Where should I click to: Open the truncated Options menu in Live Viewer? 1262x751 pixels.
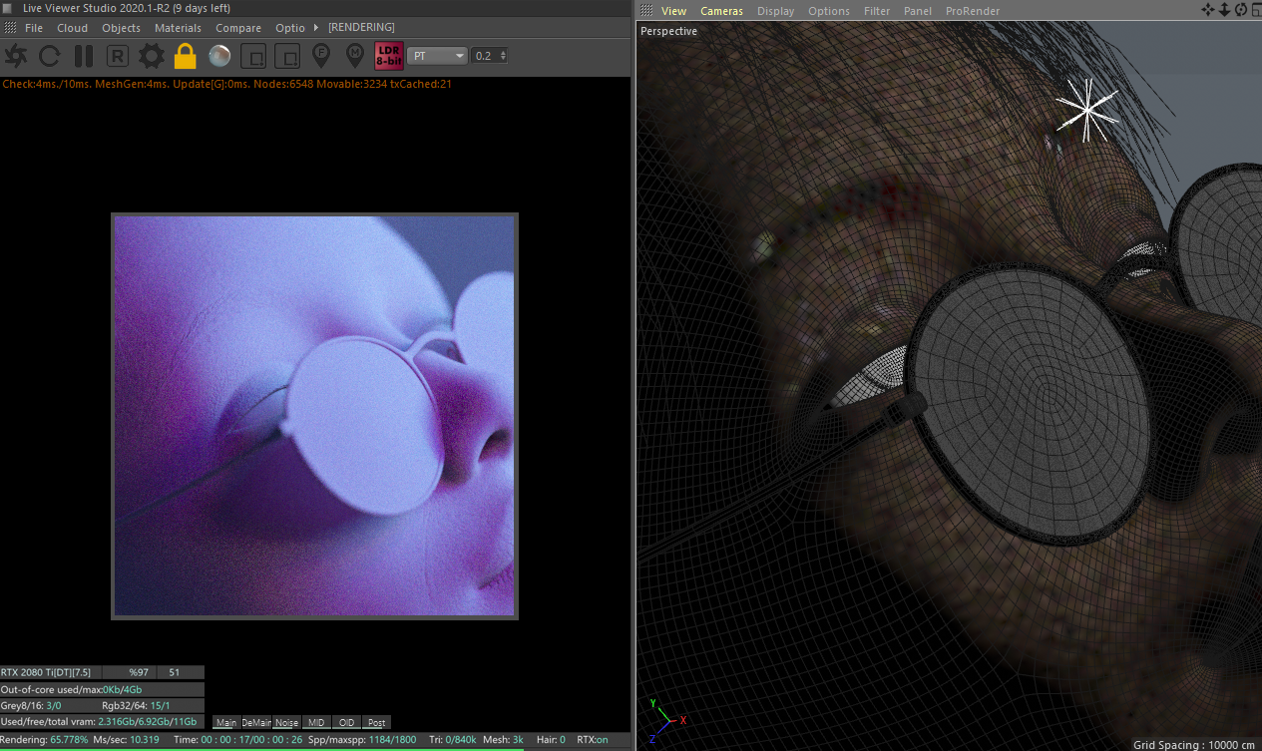coord(290,28)
